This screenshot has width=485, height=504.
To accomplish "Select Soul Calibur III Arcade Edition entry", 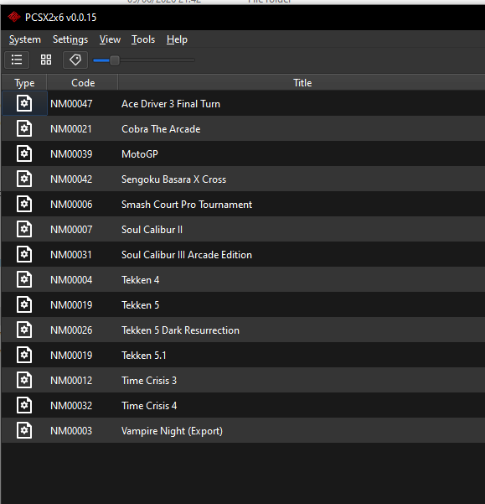I will pos(243,255).
